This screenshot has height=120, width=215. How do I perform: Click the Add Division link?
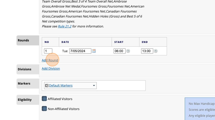tap(51, 68)
